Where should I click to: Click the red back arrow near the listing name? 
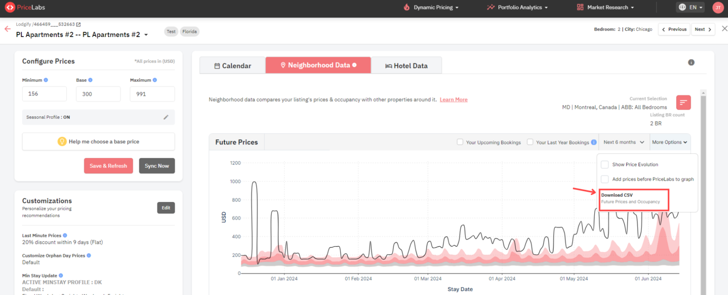pos(7,30)
